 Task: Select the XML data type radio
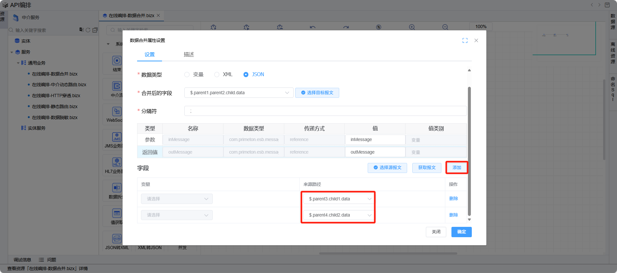(x=217, y=75)
